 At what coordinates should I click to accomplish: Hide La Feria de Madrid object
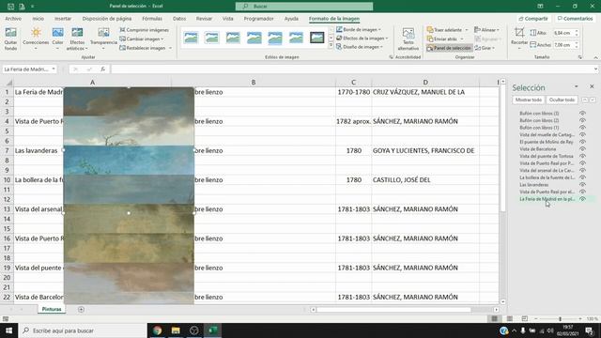[x=582, y=199]
